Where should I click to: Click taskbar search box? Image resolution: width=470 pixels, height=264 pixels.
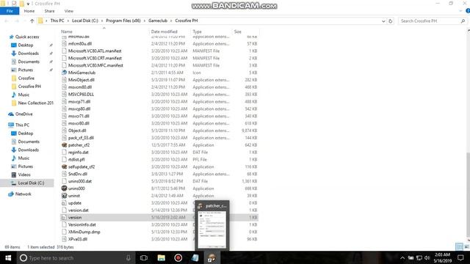point(75,257)
